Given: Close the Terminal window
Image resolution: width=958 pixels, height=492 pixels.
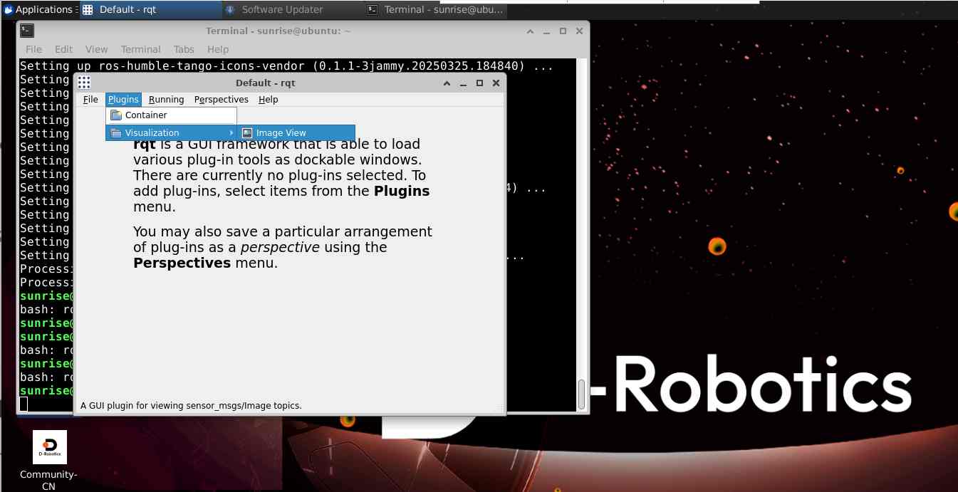Looking at the screenshot, I should (x=579, y=31).
